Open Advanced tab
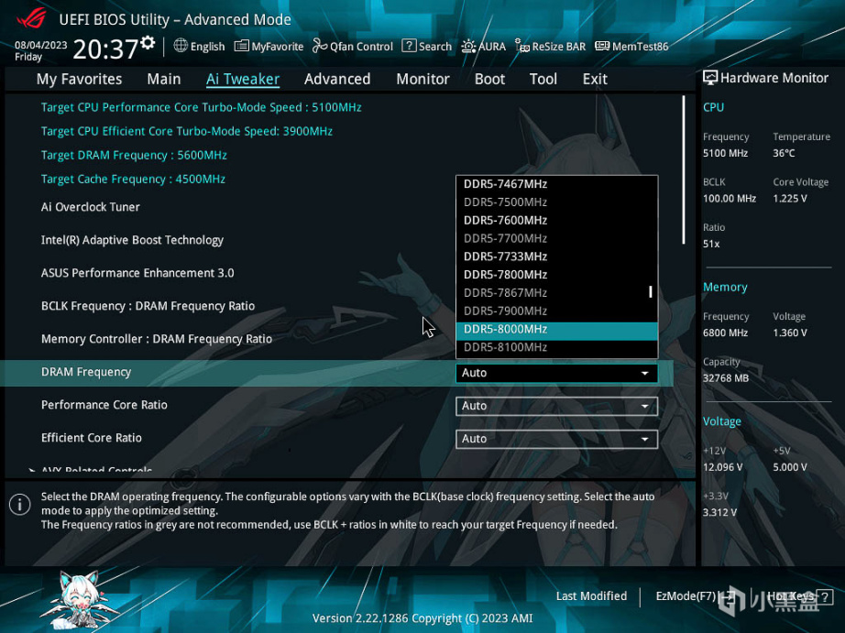The height and width of the screenshot is (633, 845). pyautogui.click(x=337, y=79)
